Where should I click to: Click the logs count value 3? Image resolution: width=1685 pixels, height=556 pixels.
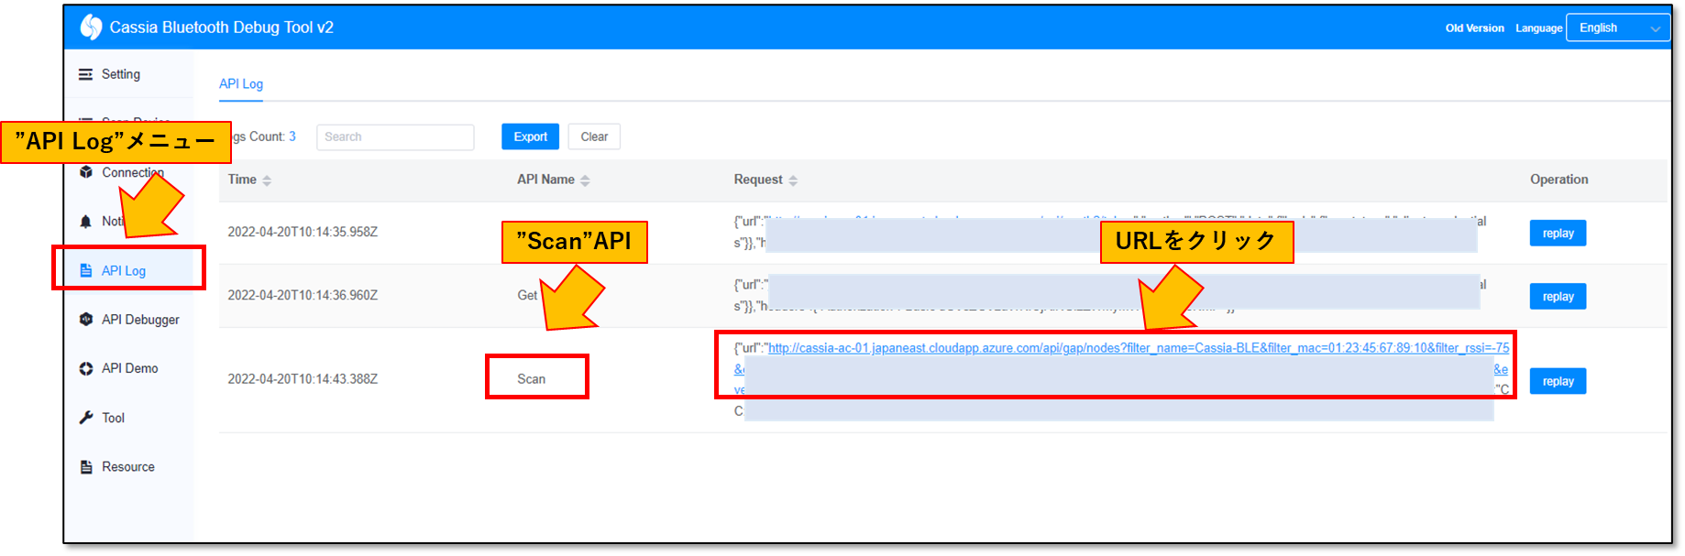292,136
